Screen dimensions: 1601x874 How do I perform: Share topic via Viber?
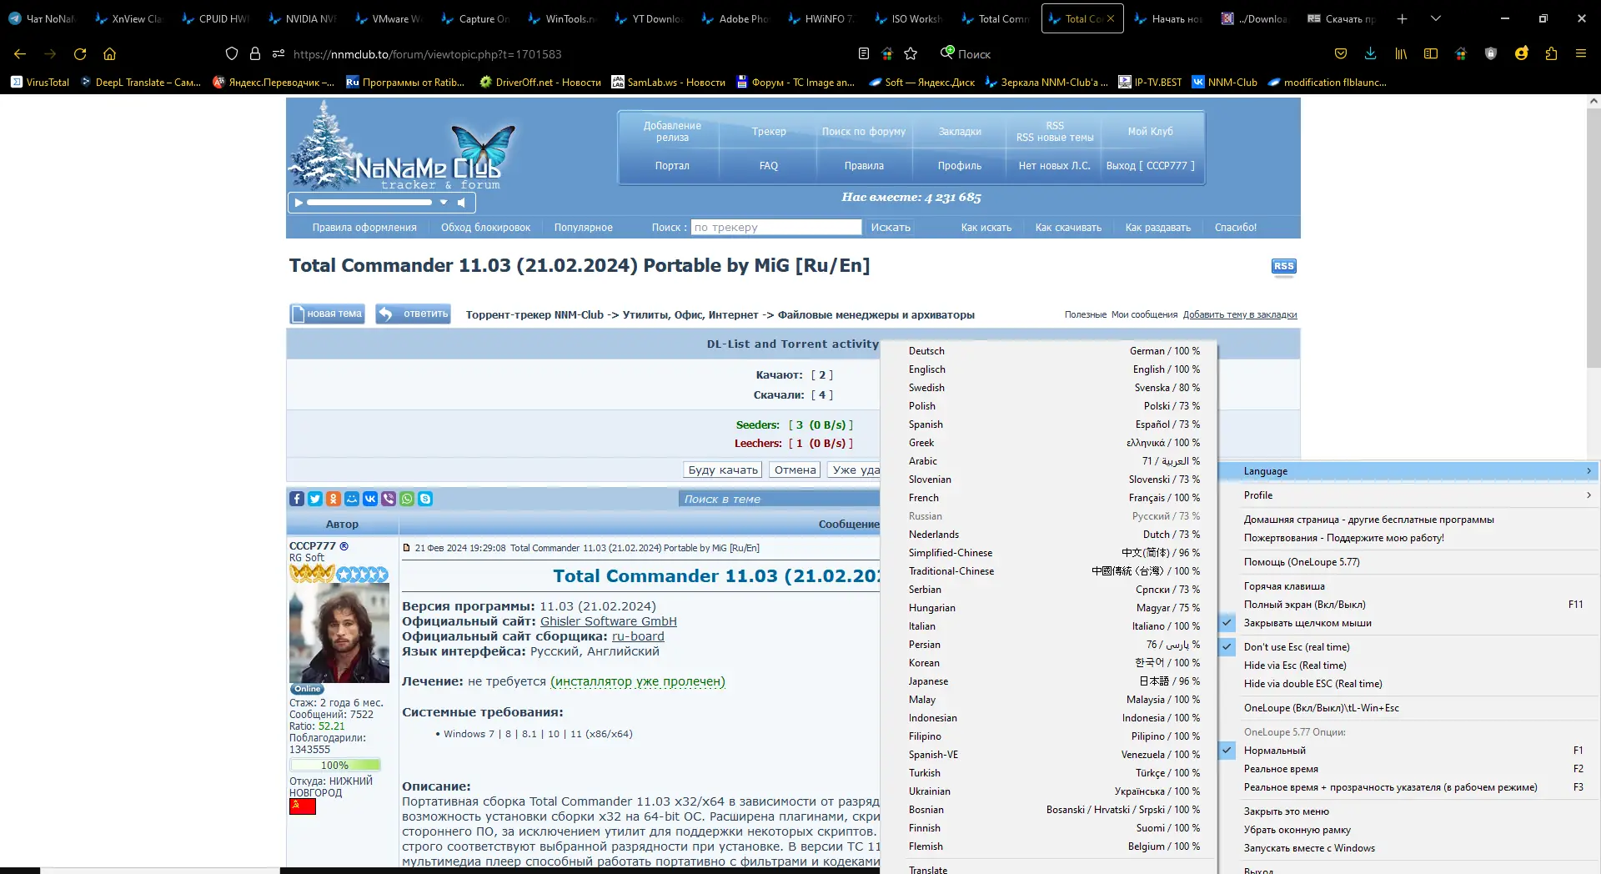point(389,499)
